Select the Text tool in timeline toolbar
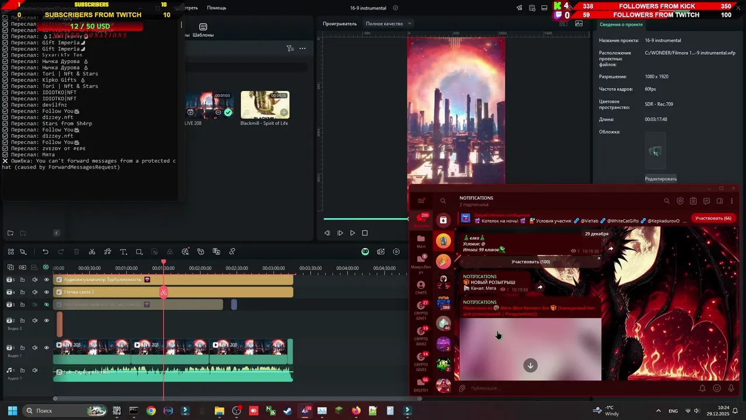This screenshot has width=746, height=420. click(x=123, y=252)
